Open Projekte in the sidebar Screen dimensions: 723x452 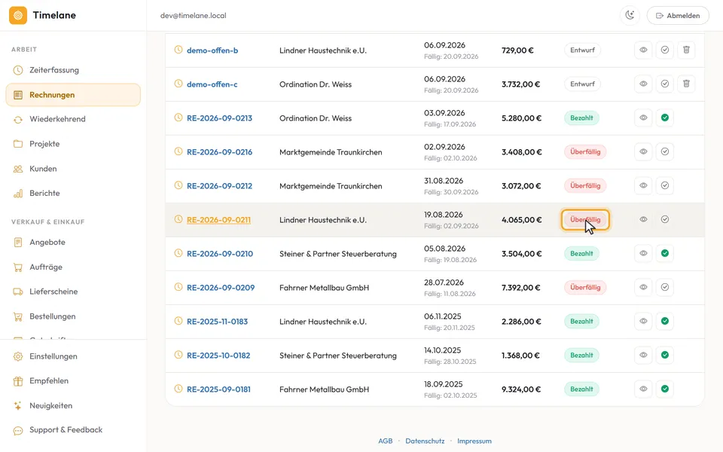pos(73,144)
